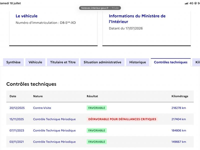
Task: Click the Nature column header
Action: pos(38,96)
